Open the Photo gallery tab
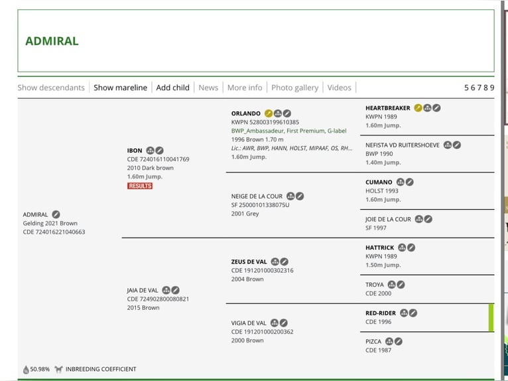The width and height of the screenshot is (508, 381). coord(294,88)
